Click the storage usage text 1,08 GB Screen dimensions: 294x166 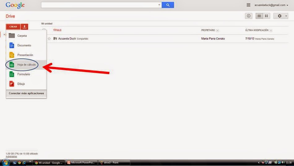(x=22, y=154)
